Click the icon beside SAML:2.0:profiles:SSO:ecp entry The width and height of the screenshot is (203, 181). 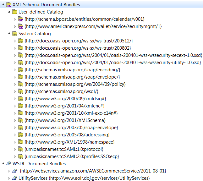click(20, 157)
